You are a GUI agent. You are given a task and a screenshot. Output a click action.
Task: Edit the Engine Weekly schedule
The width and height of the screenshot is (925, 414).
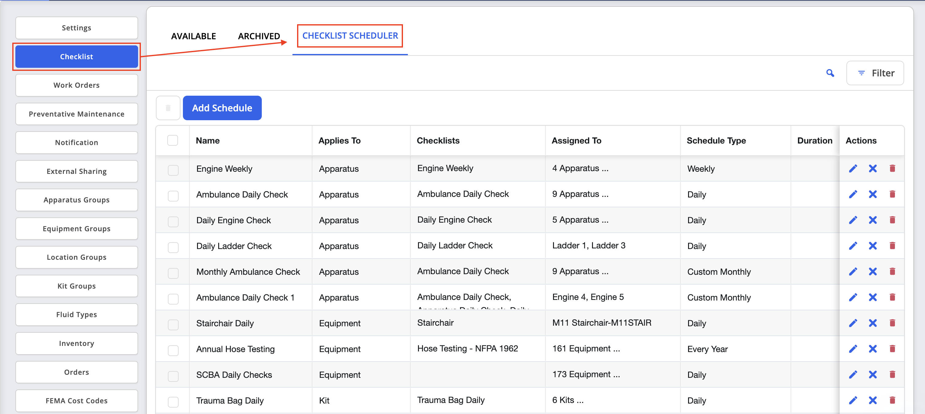click(x=853, y=169)
